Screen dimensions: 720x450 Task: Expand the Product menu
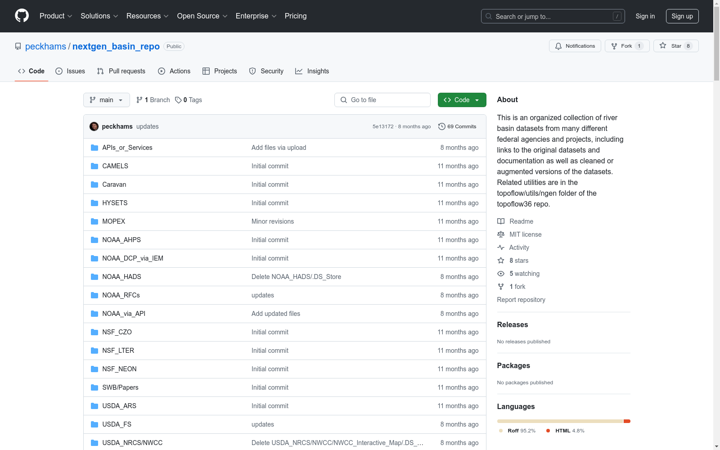click(56, 16)
